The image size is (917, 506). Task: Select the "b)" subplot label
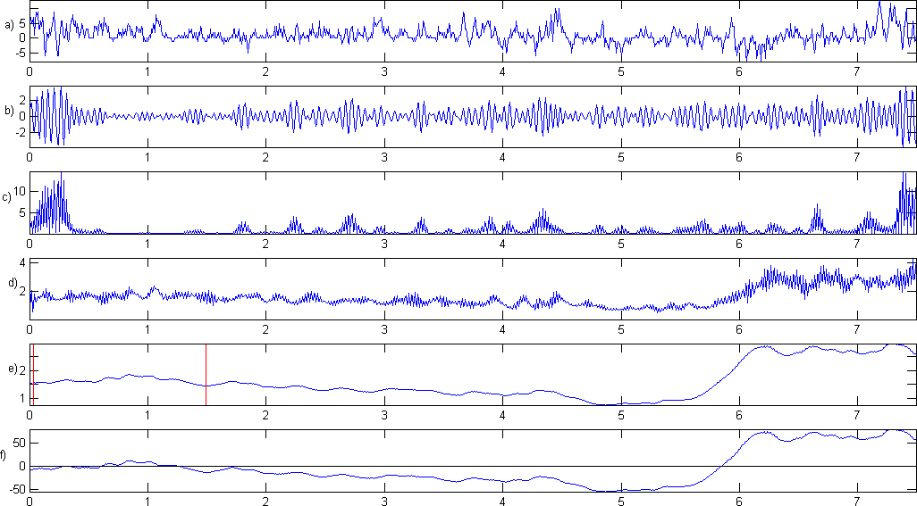click(x=9, y=112)
